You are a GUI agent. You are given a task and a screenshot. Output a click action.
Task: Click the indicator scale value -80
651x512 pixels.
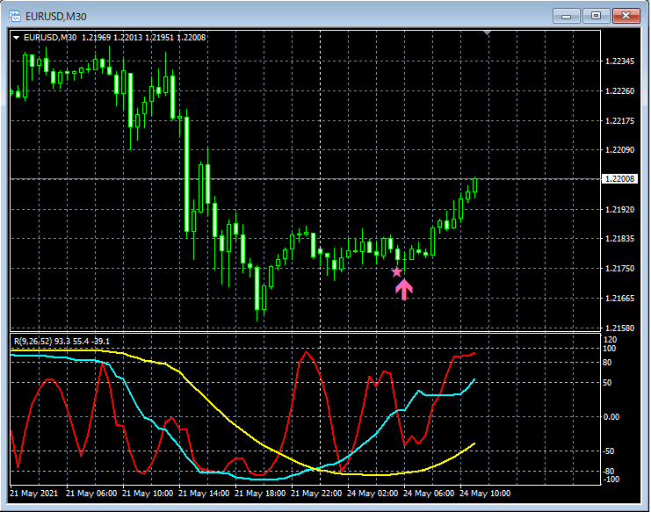608,472
